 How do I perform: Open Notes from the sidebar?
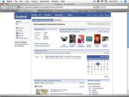click(x=21, y=31)
